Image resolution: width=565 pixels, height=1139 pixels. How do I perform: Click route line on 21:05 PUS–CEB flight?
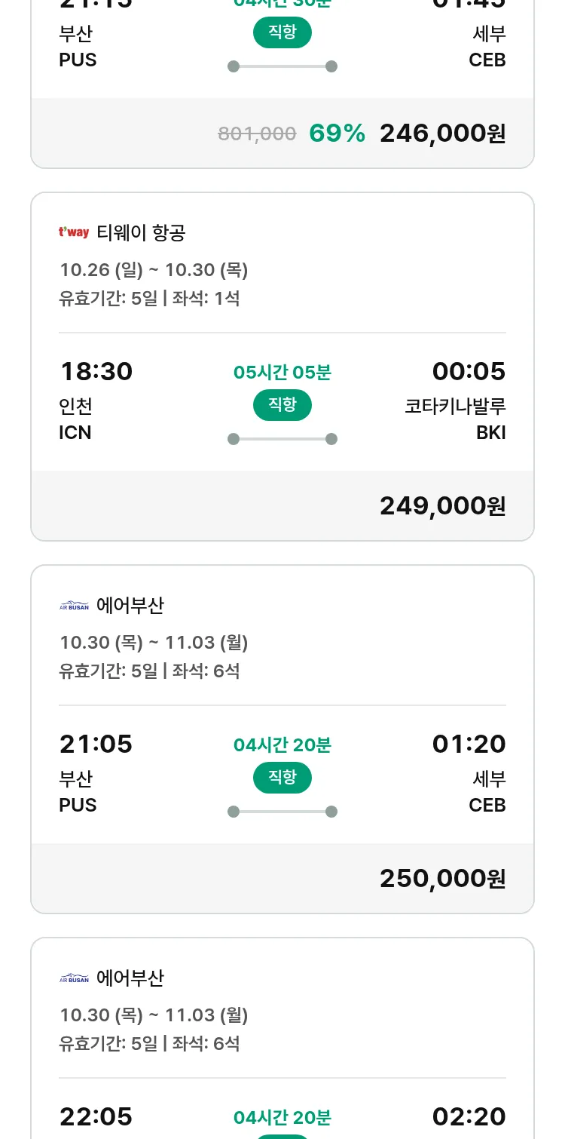[x=282, y=812]
